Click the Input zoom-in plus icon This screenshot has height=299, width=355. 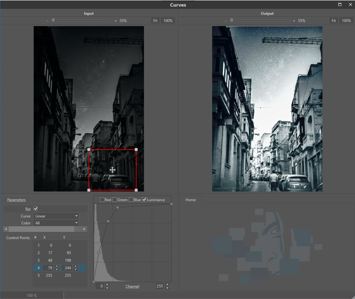tap(115, 21)
